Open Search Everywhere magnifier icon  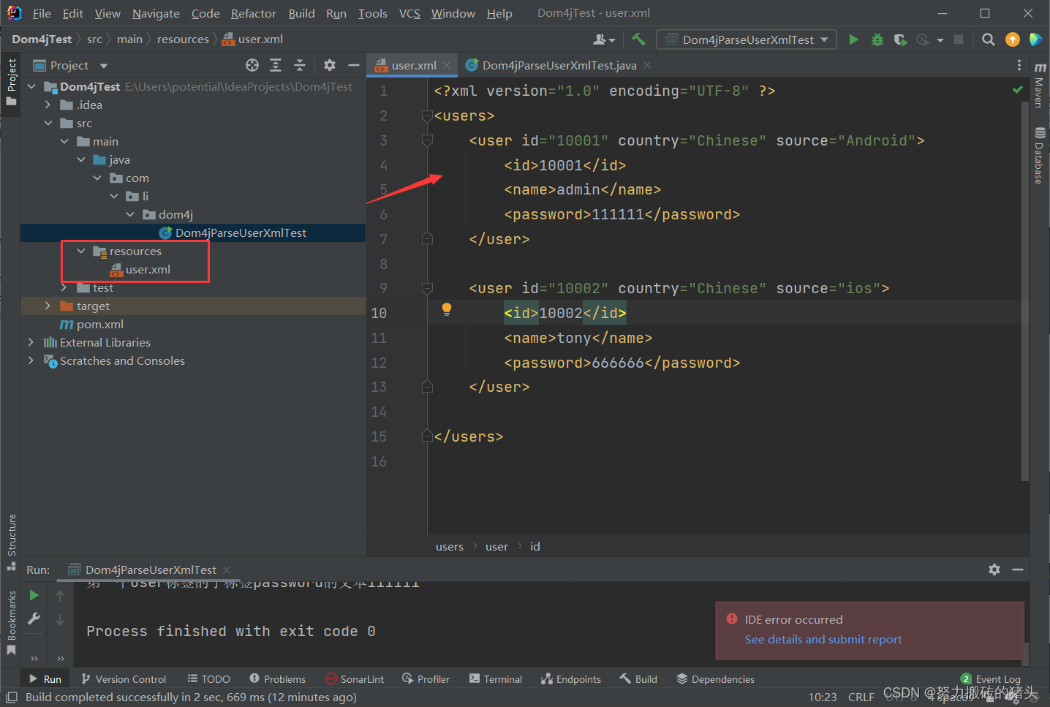point(989,39)
